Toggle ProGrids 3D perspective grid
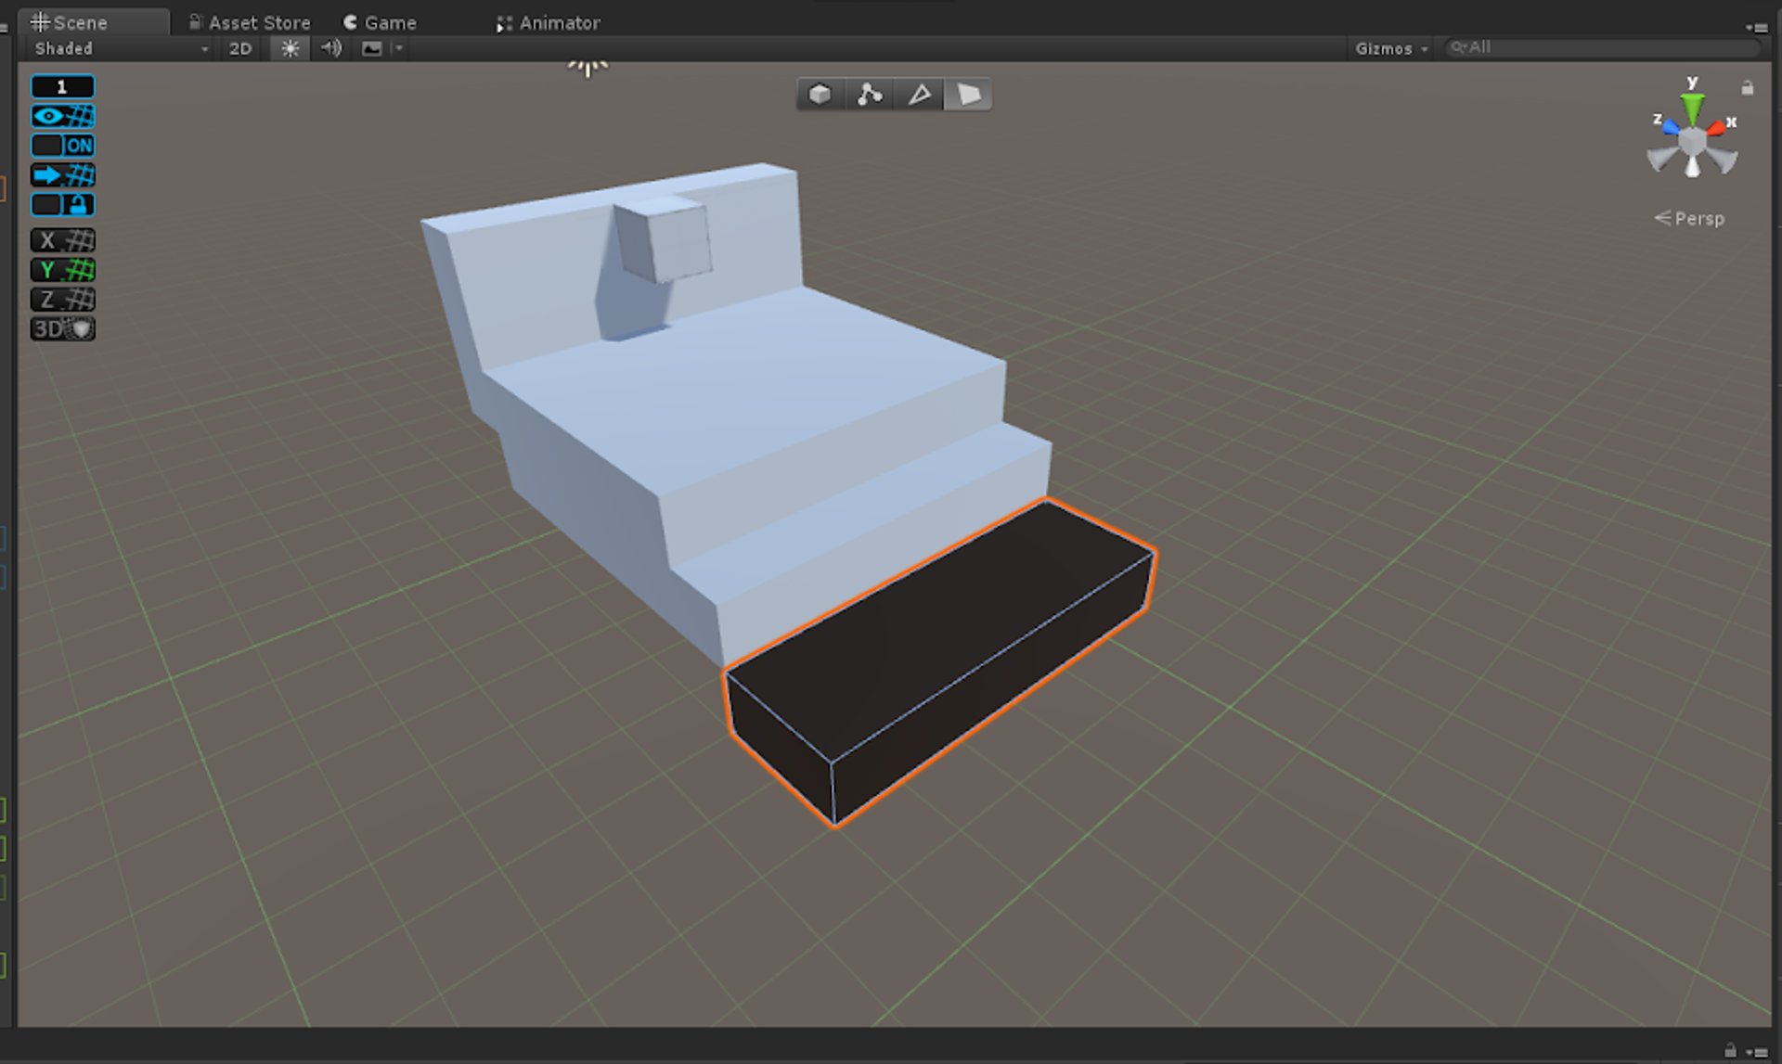This screenshot has width=1782, height=1064. click(63, 329)
